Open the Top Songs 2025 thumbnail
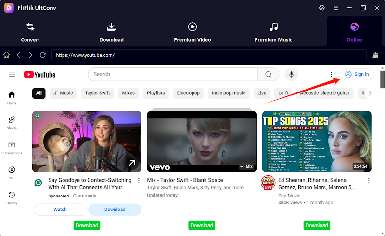The width and height of the screenshot is (385, 236). pos(317,142)
